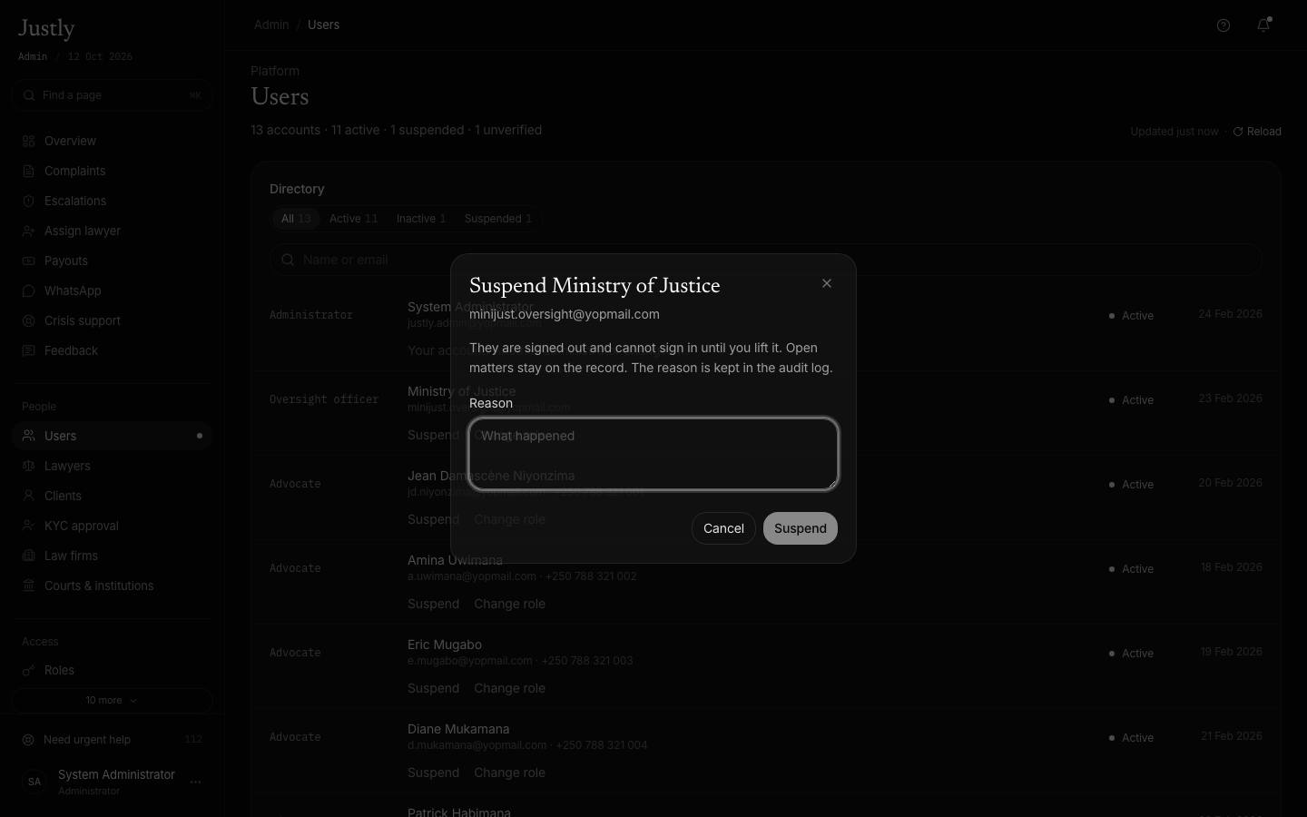
Task: Click the Payouts icon in sidebar
Action: [x=29, y=261]
